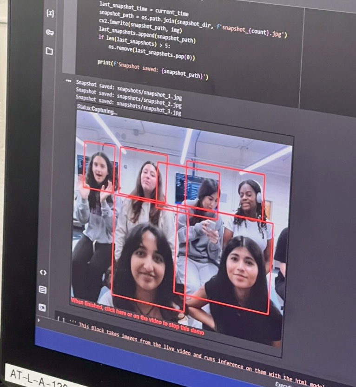Viewport: 356px width, 387px height.
Task: Open the Command palette icon
Action: pos(42,289)
